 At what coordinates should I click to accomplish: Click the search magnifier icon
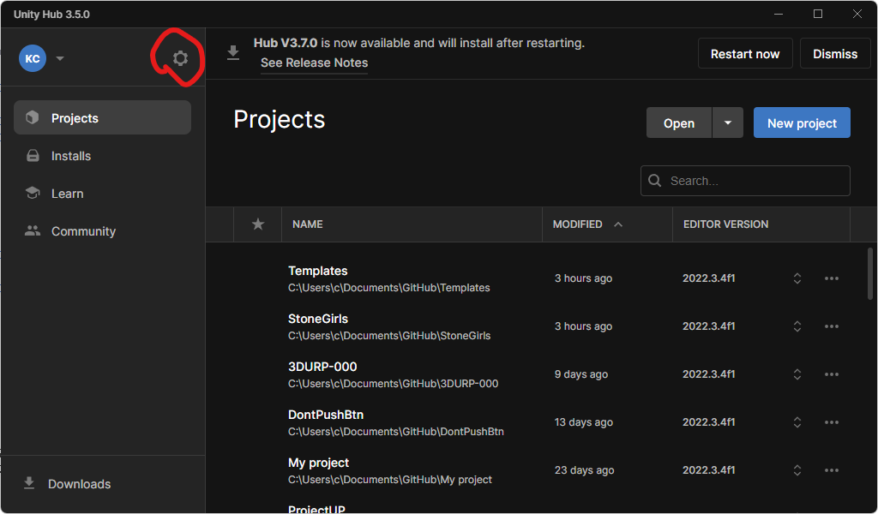[x=654, y=181]
